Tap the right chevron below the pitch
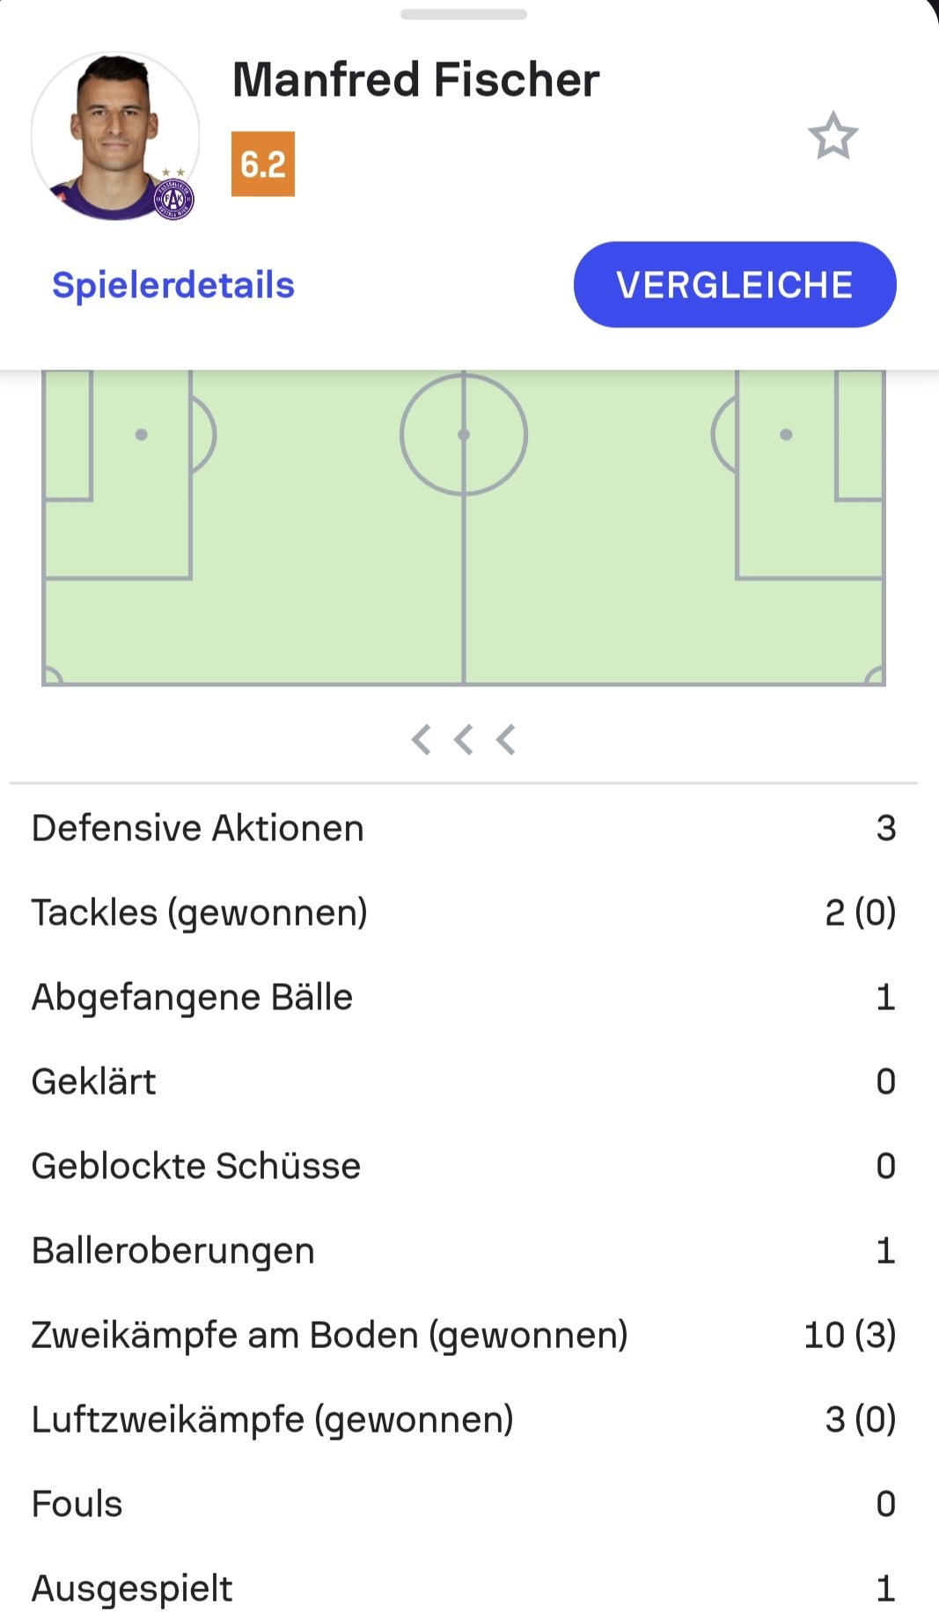Image resolution: width=939 pixels, height=1612 pixels. coord(506,740)
